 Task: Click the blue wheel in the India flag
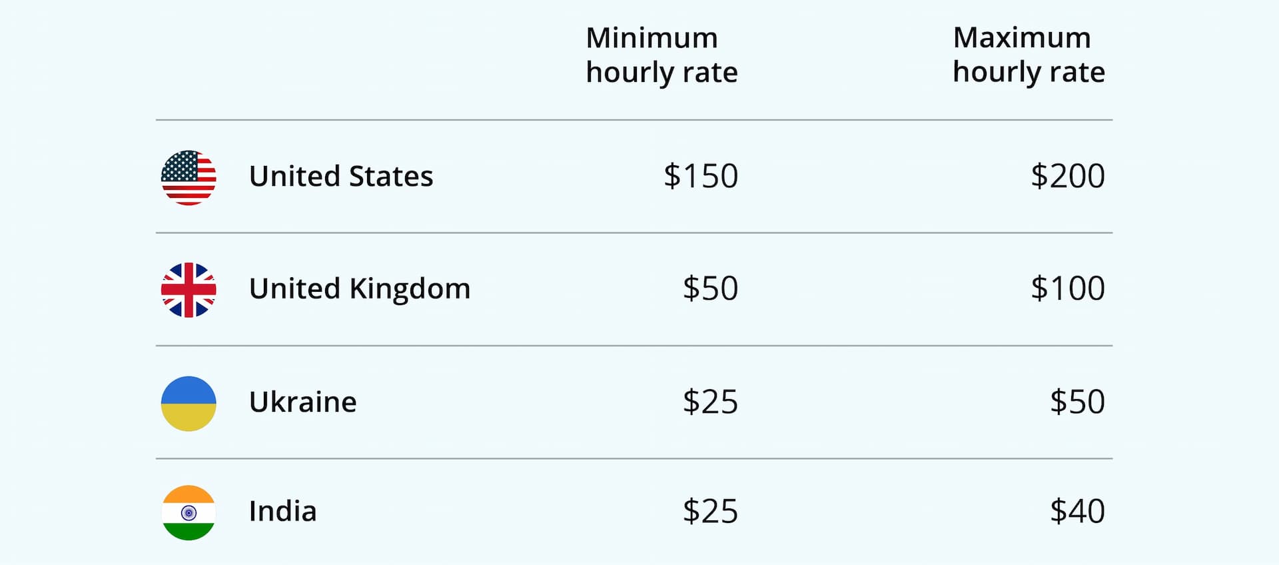click(189, 513)
